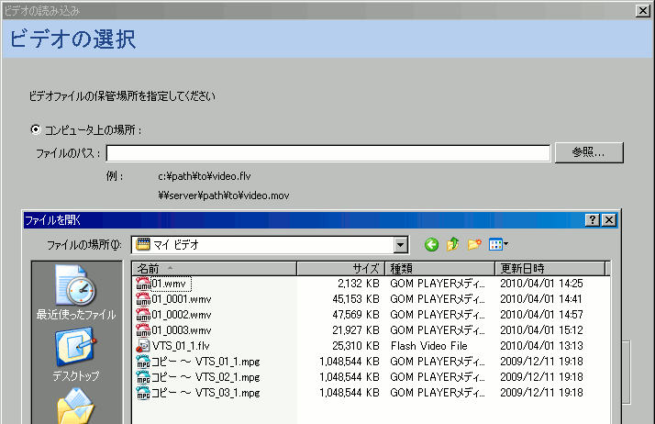Click the 参照... browse button

589,152
